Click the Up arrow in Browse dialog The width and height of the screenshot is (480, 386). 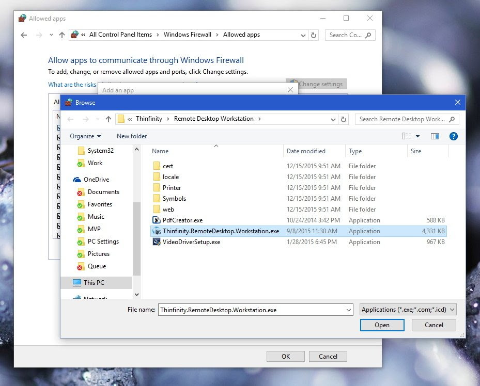[109, 119]
